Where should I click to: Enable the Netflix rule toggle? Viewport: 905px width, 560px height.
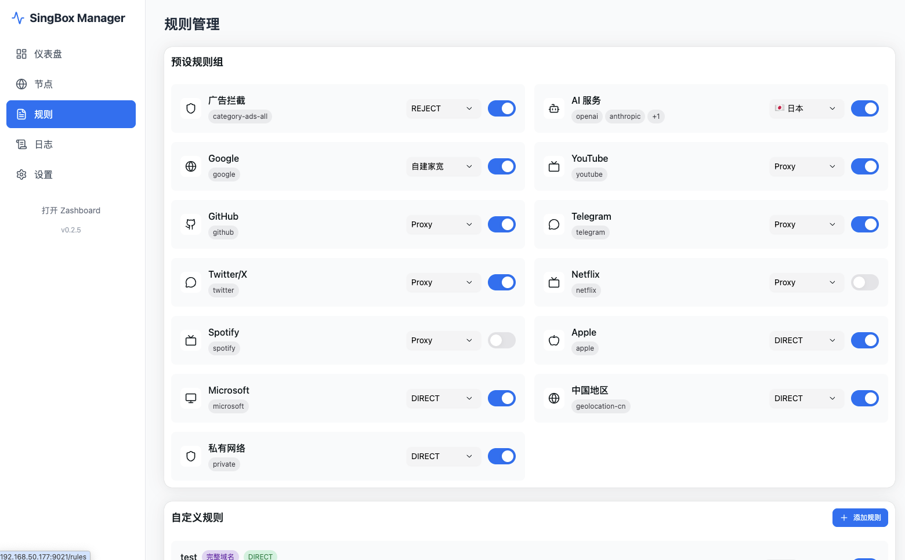(x=865, y=282)
